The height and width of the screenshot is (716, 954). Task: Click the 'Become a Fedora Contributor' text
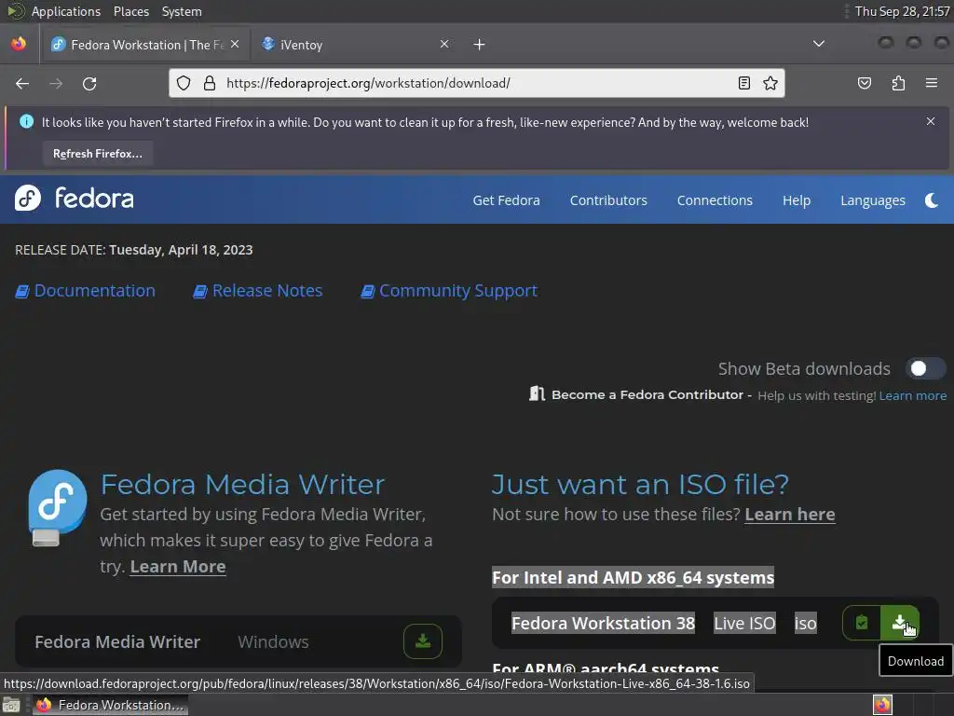coord(647,394)
